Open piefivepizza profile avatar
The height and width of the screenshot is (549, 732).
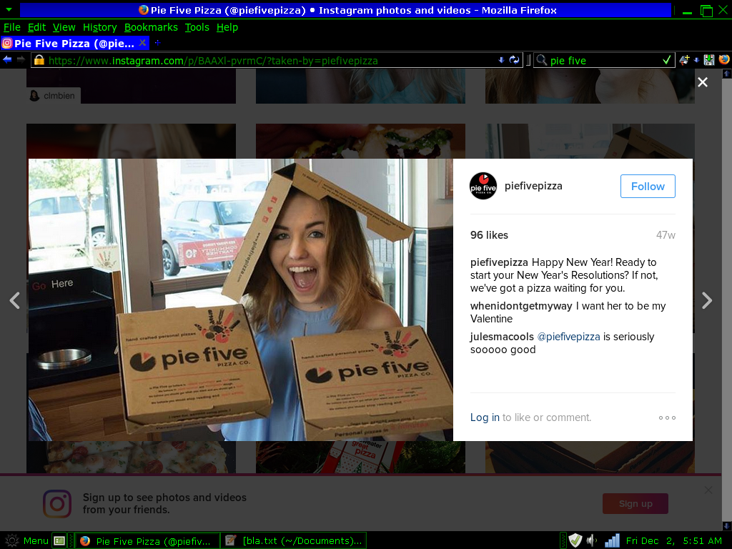pos(483,186)
